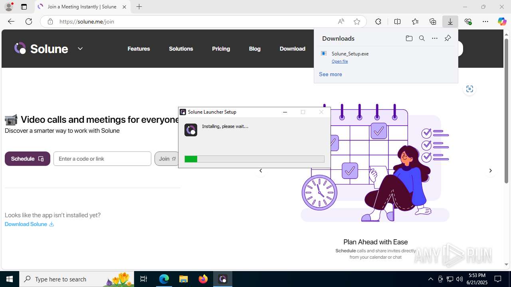Expand the chevron next to Solune logo
511x287 pixels.
[80, 49]
